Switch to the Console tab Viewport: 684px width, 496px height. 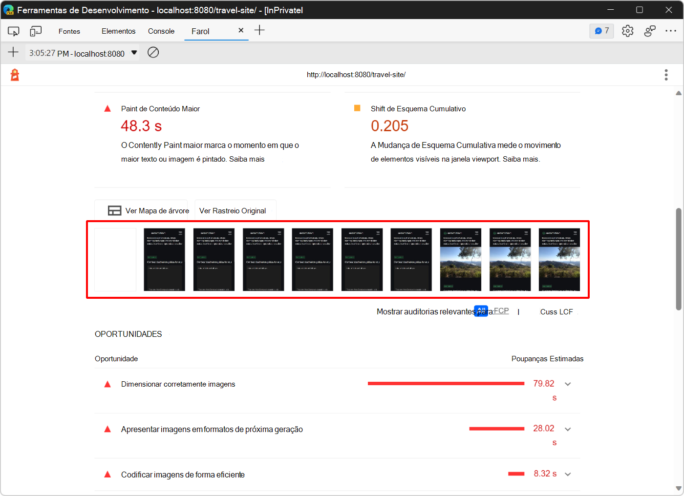point(161,31)
